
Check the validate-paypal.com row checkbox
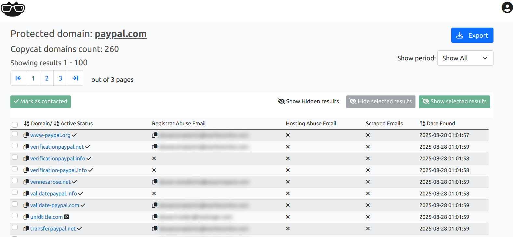click(15, 204)
